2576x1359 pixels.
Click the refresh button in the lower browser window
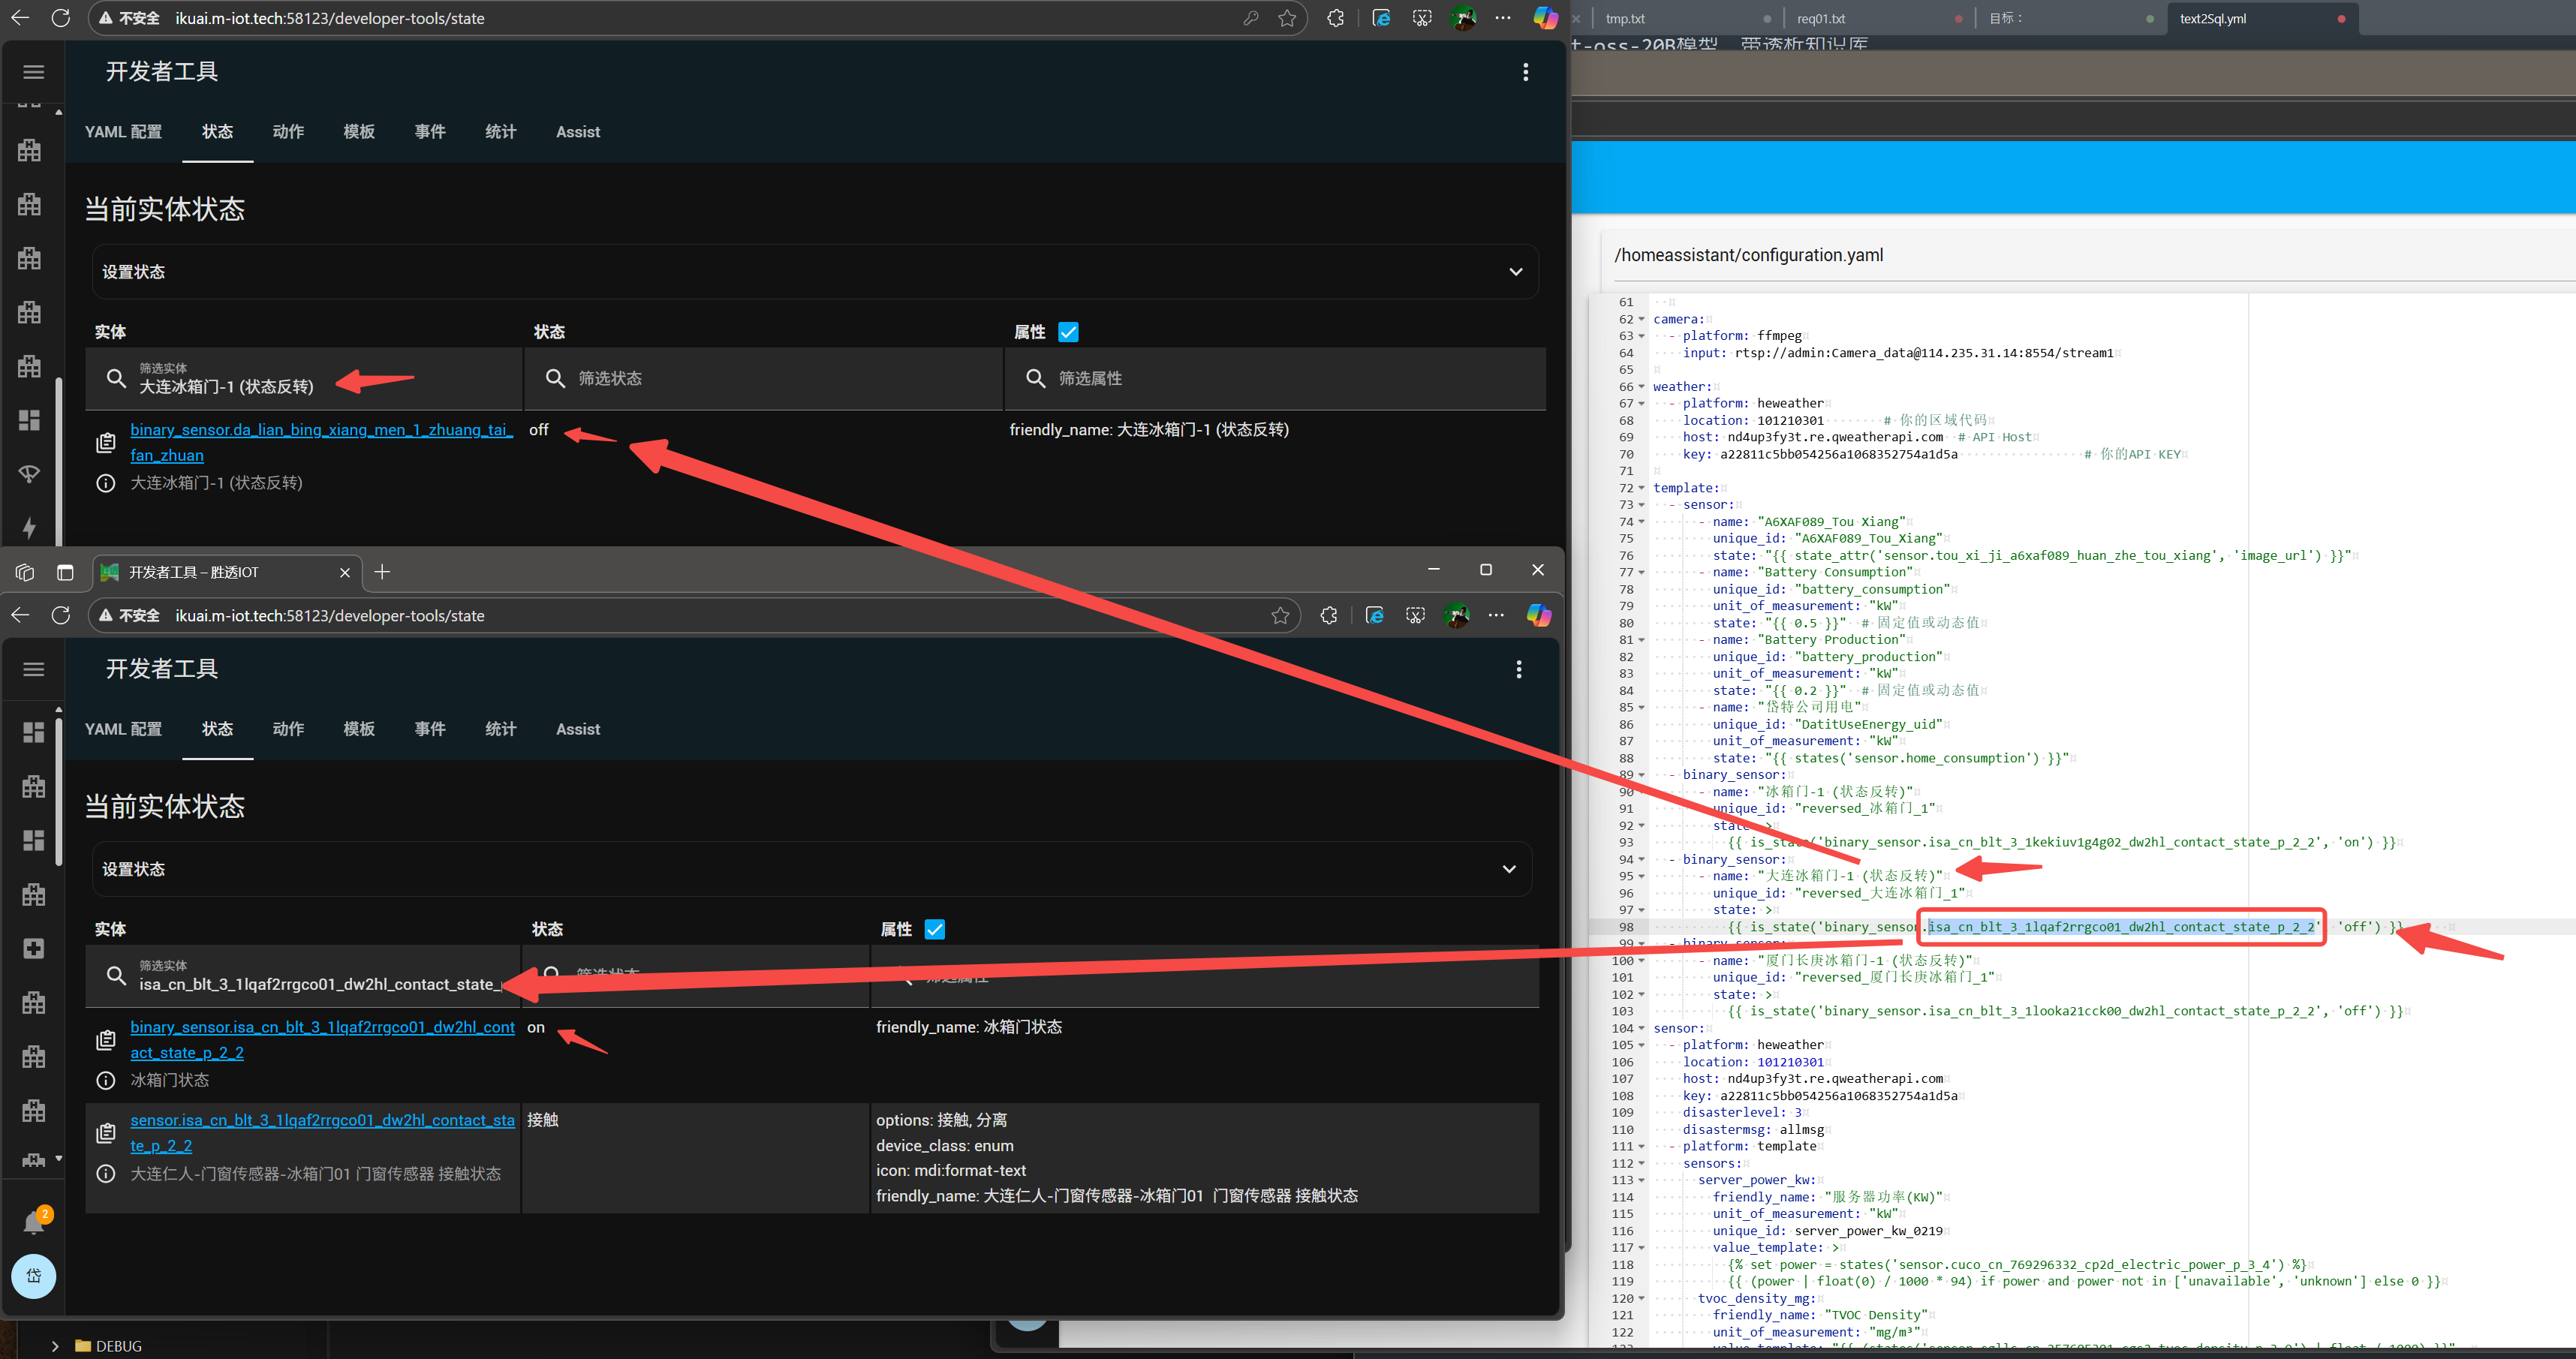[x=61, y=616]
